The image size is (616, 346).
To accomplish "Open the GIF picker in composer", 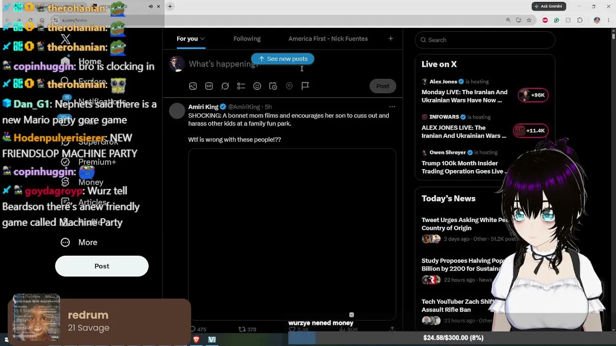I will (209, 86).
